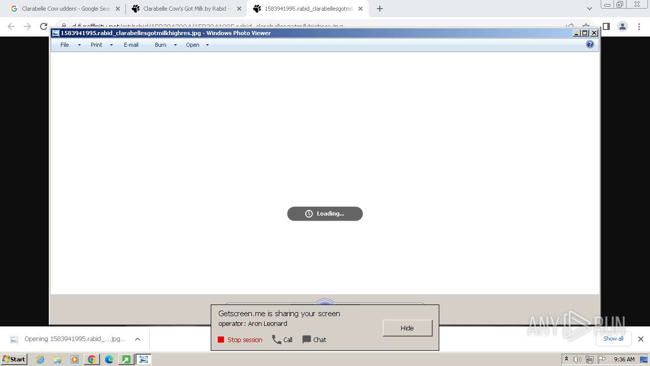Open File Explorer from taskbar
Screen dimensions: 650x366
(57, 359)
